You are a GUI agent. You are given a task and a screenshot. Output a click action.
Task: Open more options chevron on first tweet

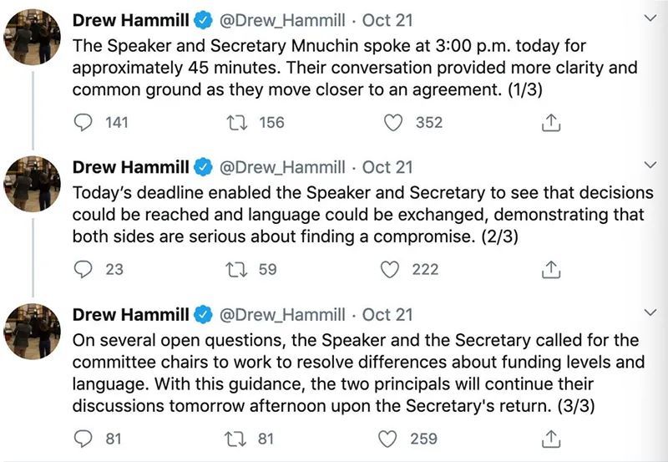(650, 18)
